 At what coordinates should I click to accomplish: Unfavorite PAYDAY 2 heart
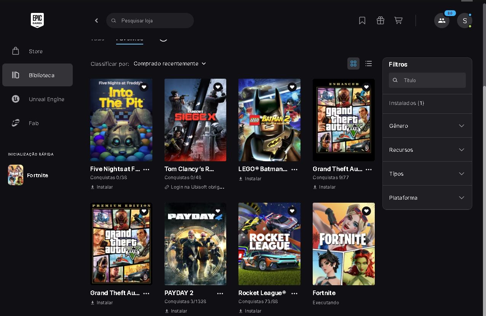pyautogui.click(x=218, y=211)
